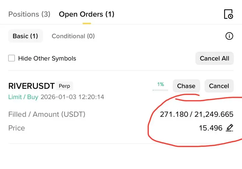Click the Limit / Buy label
This screenshot has height=169, width=242.
pyautogui.click(x=23, y=97)
